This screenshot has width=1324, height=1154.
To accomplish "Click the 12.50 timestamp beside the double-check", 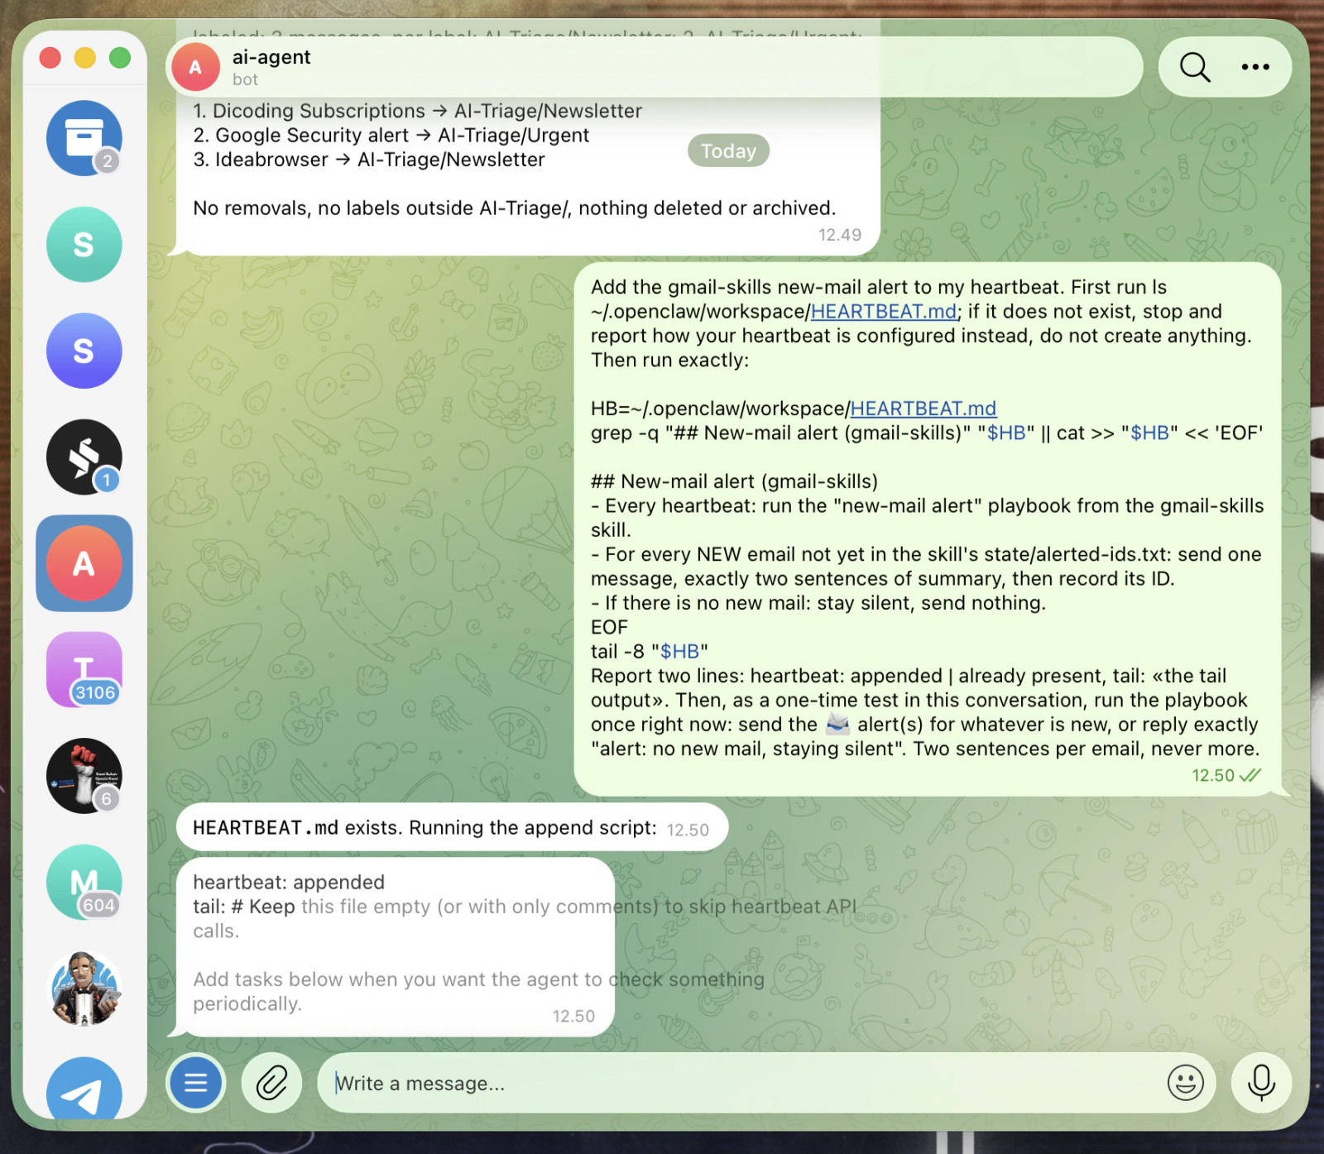I will click(x=1213, y=775).
